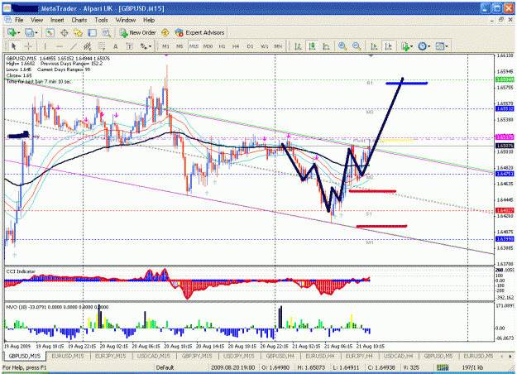Click the New Order button

click(138, 32)
